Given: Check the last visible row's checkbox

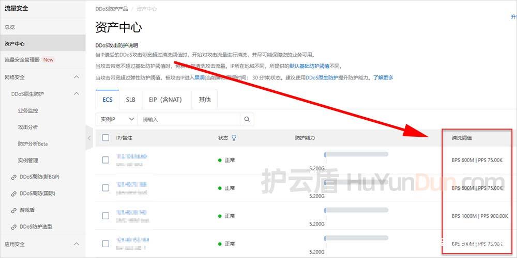Looking at the screenshot, I should tap(105, 244).
